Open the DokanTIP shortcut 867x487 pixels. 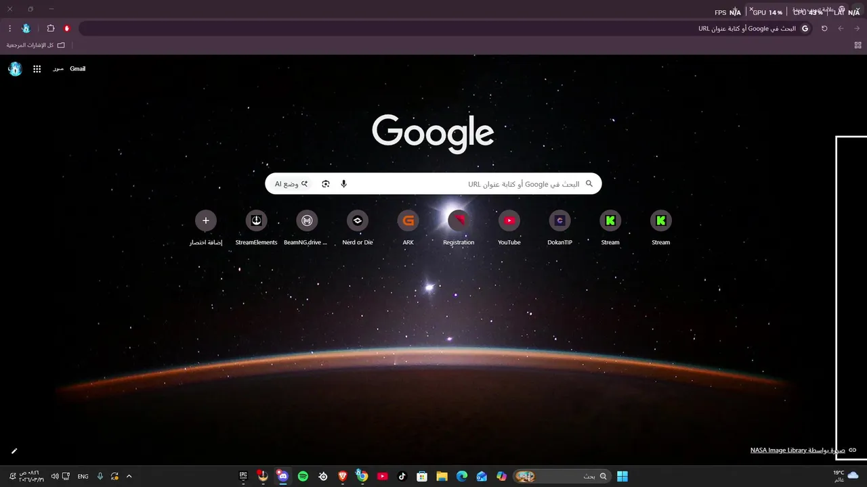coord(559,228)
